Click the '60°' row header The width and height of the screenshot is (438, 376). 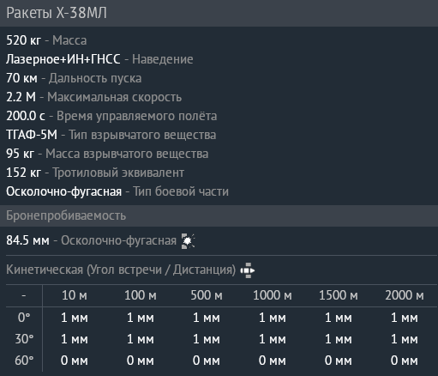pos(24,361)
